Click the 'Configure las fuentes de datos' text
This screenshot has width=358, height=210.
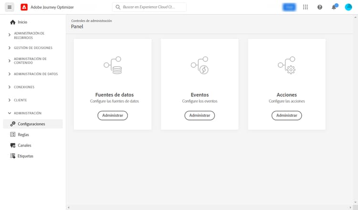pyautogui.click(x=115, y=101)
